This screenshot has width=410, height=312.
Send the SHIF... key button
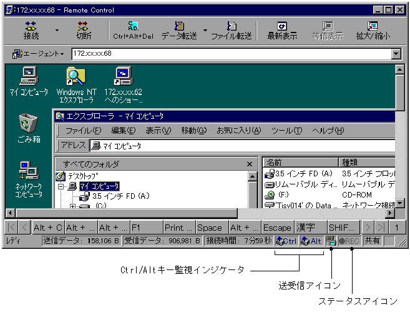tap(344, 228)
